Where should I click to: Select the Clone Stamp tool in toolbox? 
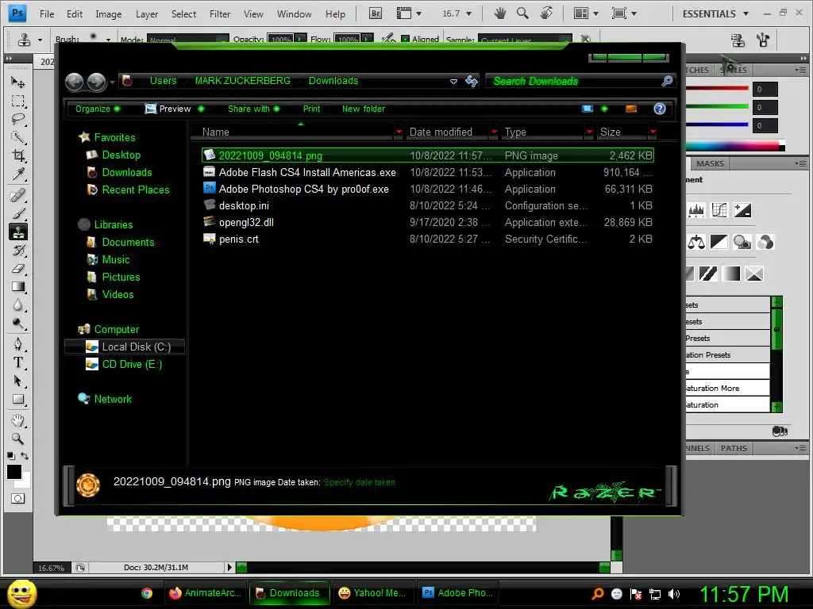[x=17, y=232]
